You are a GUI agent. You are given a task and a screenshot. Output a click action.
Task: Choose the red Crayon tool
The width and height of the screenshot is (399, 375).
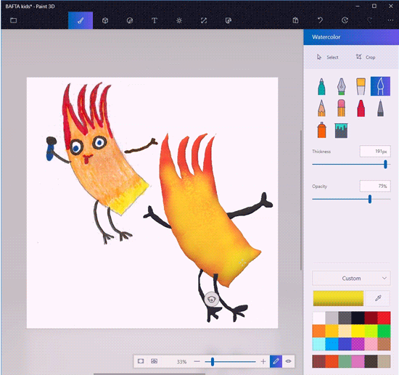coord(361,108)
